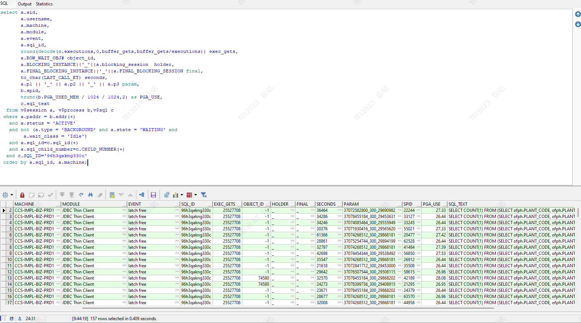Click the red lock edit-data icon
Screen dimensions: 581x323
[22, 195]
